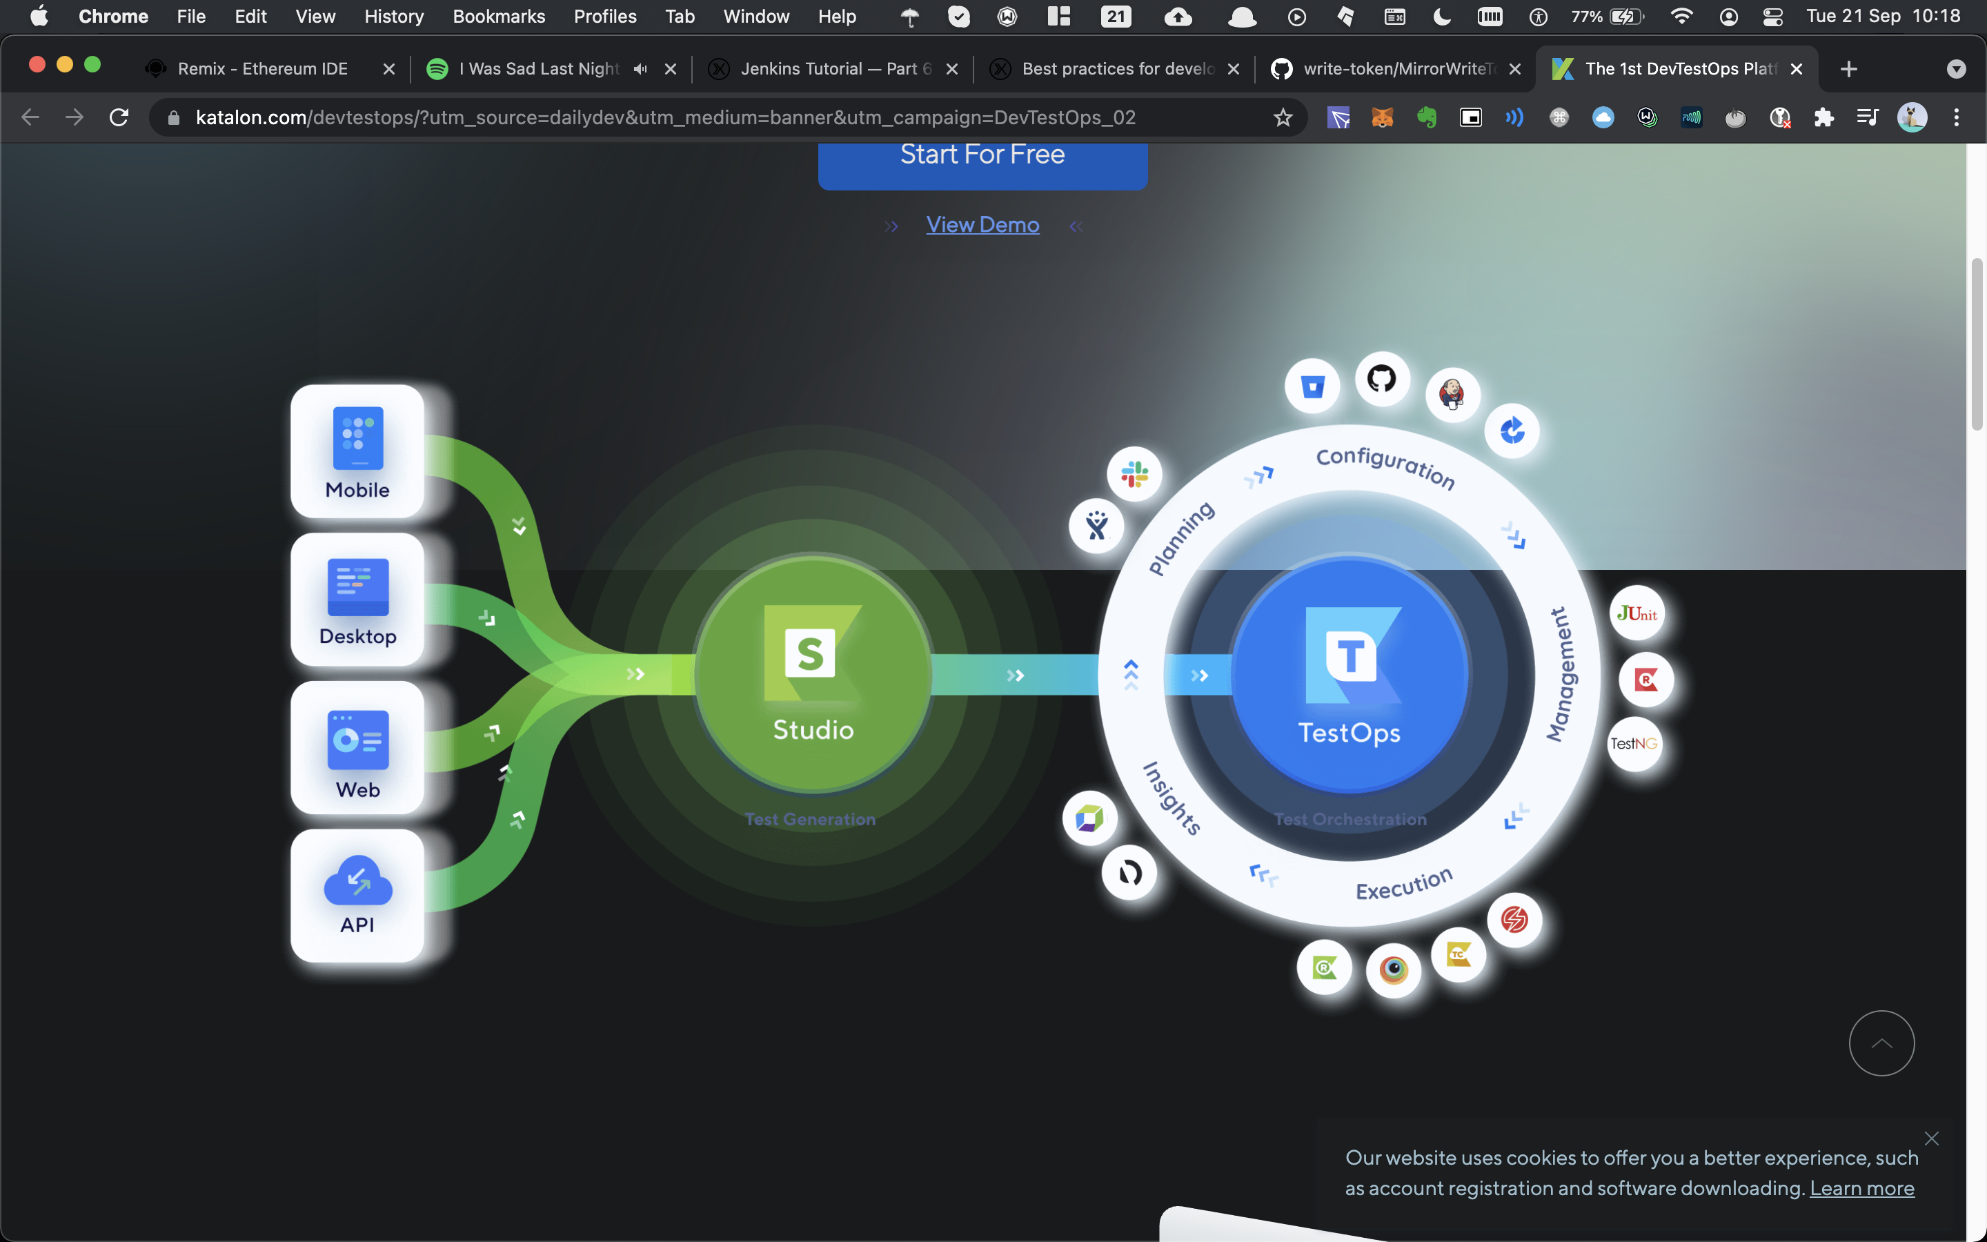
Task: Toggle macOS Do Not Disturb moon
Action: click(1442, 17)
